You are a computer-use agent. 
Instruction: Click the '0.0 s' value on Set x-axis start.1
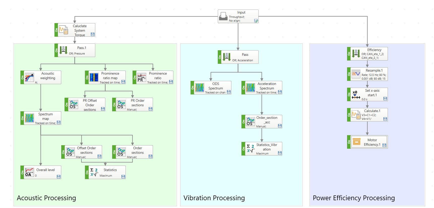pos(364,99)
